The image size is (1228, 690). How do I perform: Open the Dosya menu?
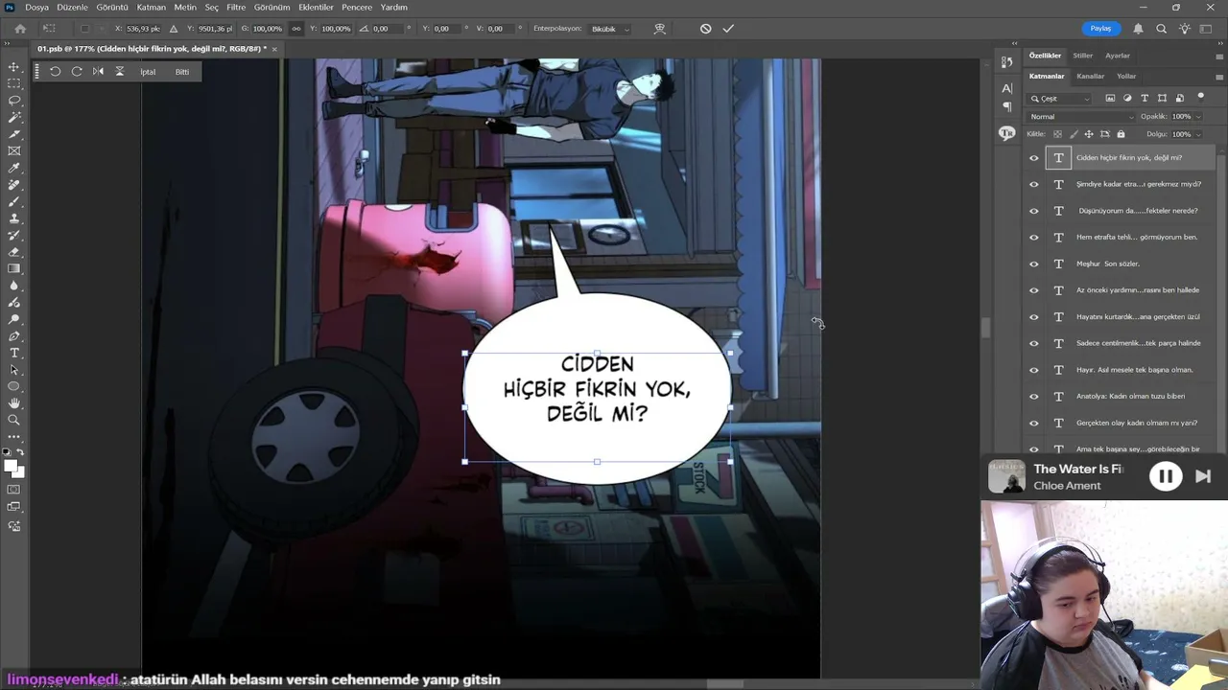36,8
